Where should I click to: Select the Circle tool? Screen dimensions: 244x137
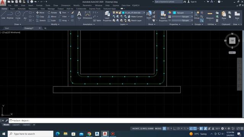click(18, 15)
